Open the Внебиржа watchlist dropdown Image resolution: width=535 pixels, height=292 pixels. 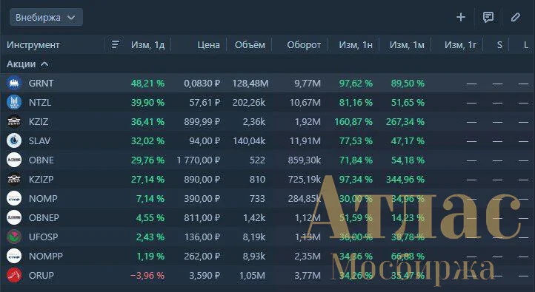coord(46,17)
